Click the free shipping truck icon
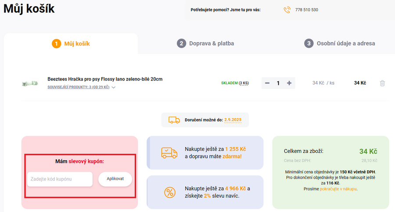This screenshot has width=395, height=212. click(169, 152)
